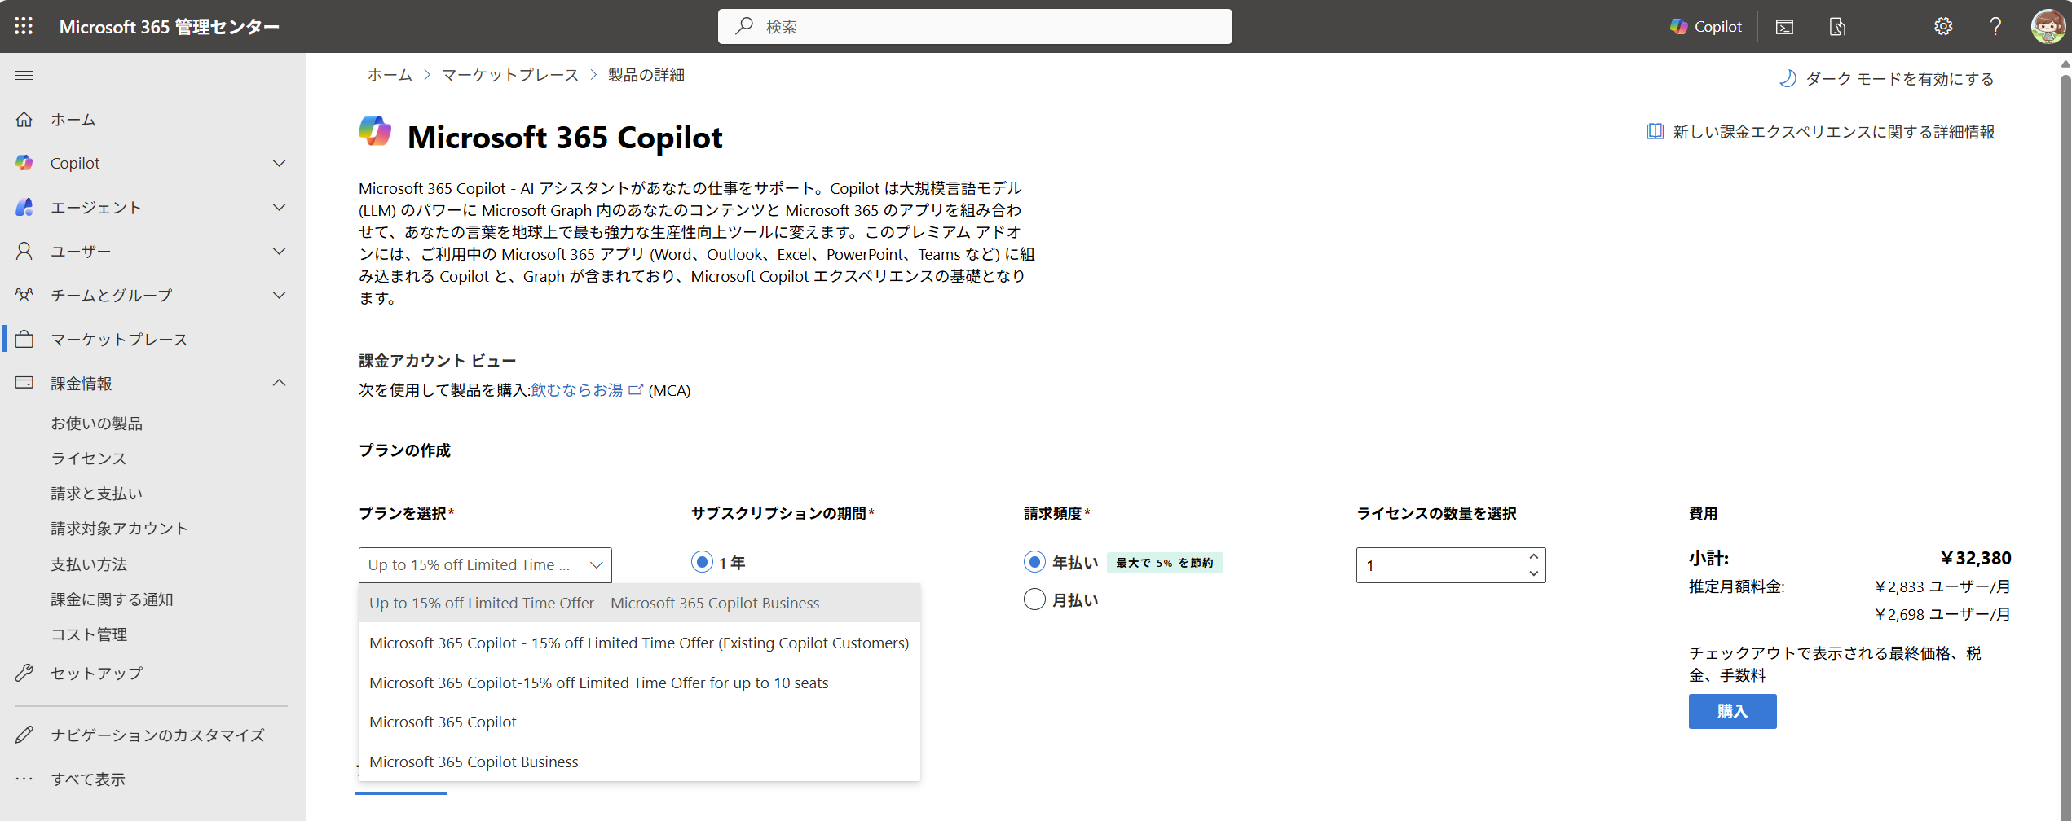Click the Show all ellipsis icon
The image size is (2072, 821).
24,779
